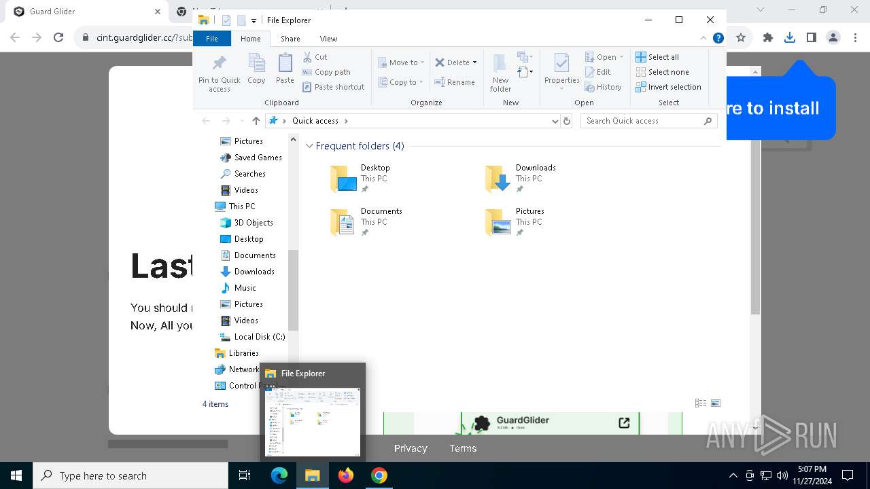Viewport: 870px width, 489px height.
Task: Switch to the Share tab
Action: tap(290, 39)
